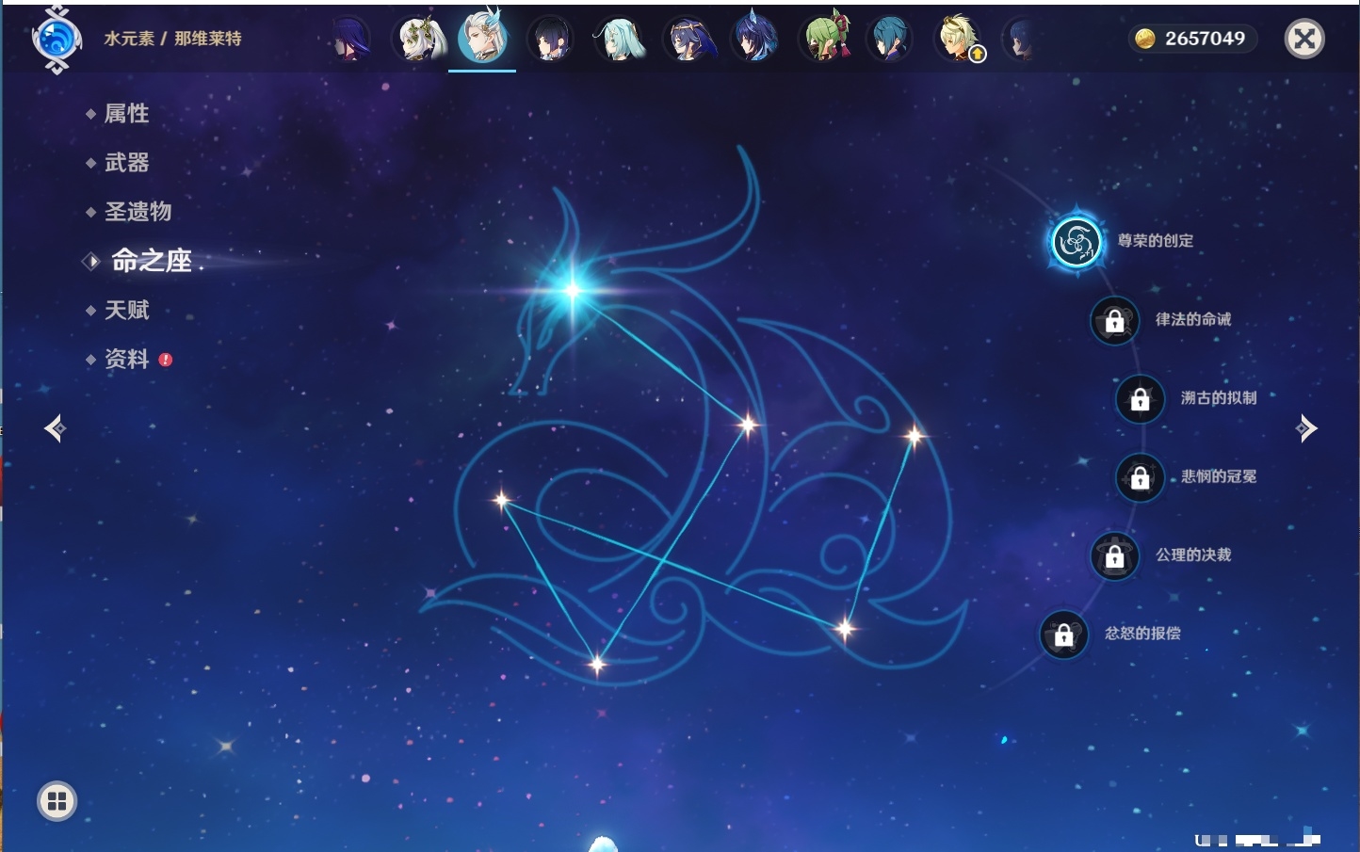
Task: Select Neuvillette's highlighted portrait
Action: point(482,38)
